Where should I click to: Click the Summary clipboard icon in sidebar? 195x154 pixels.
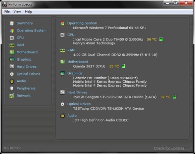point(12,23)
